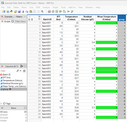Click the Python script toolbar icon

tap(11, 11)
